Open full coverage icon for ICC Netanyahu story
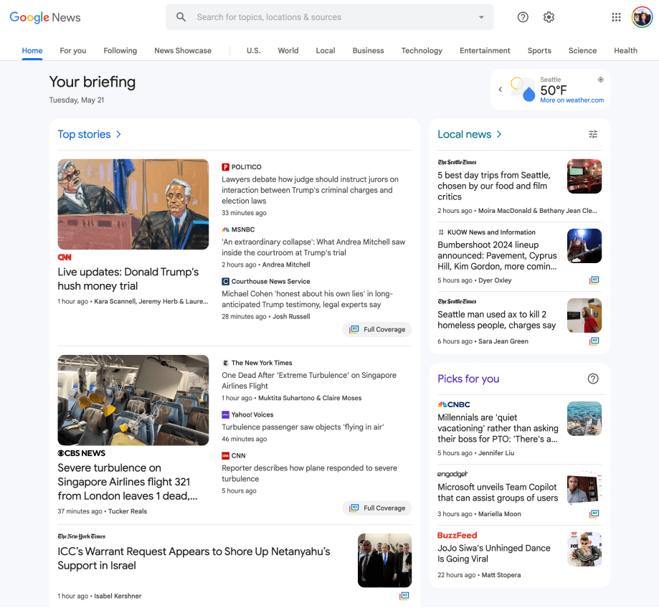Viewport: 659px width, 608px height. pyautogui.click(x=404, y=596)
